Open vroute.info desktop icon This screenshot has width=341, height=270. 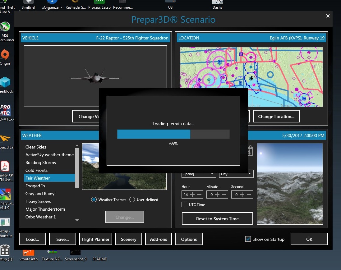29,255
